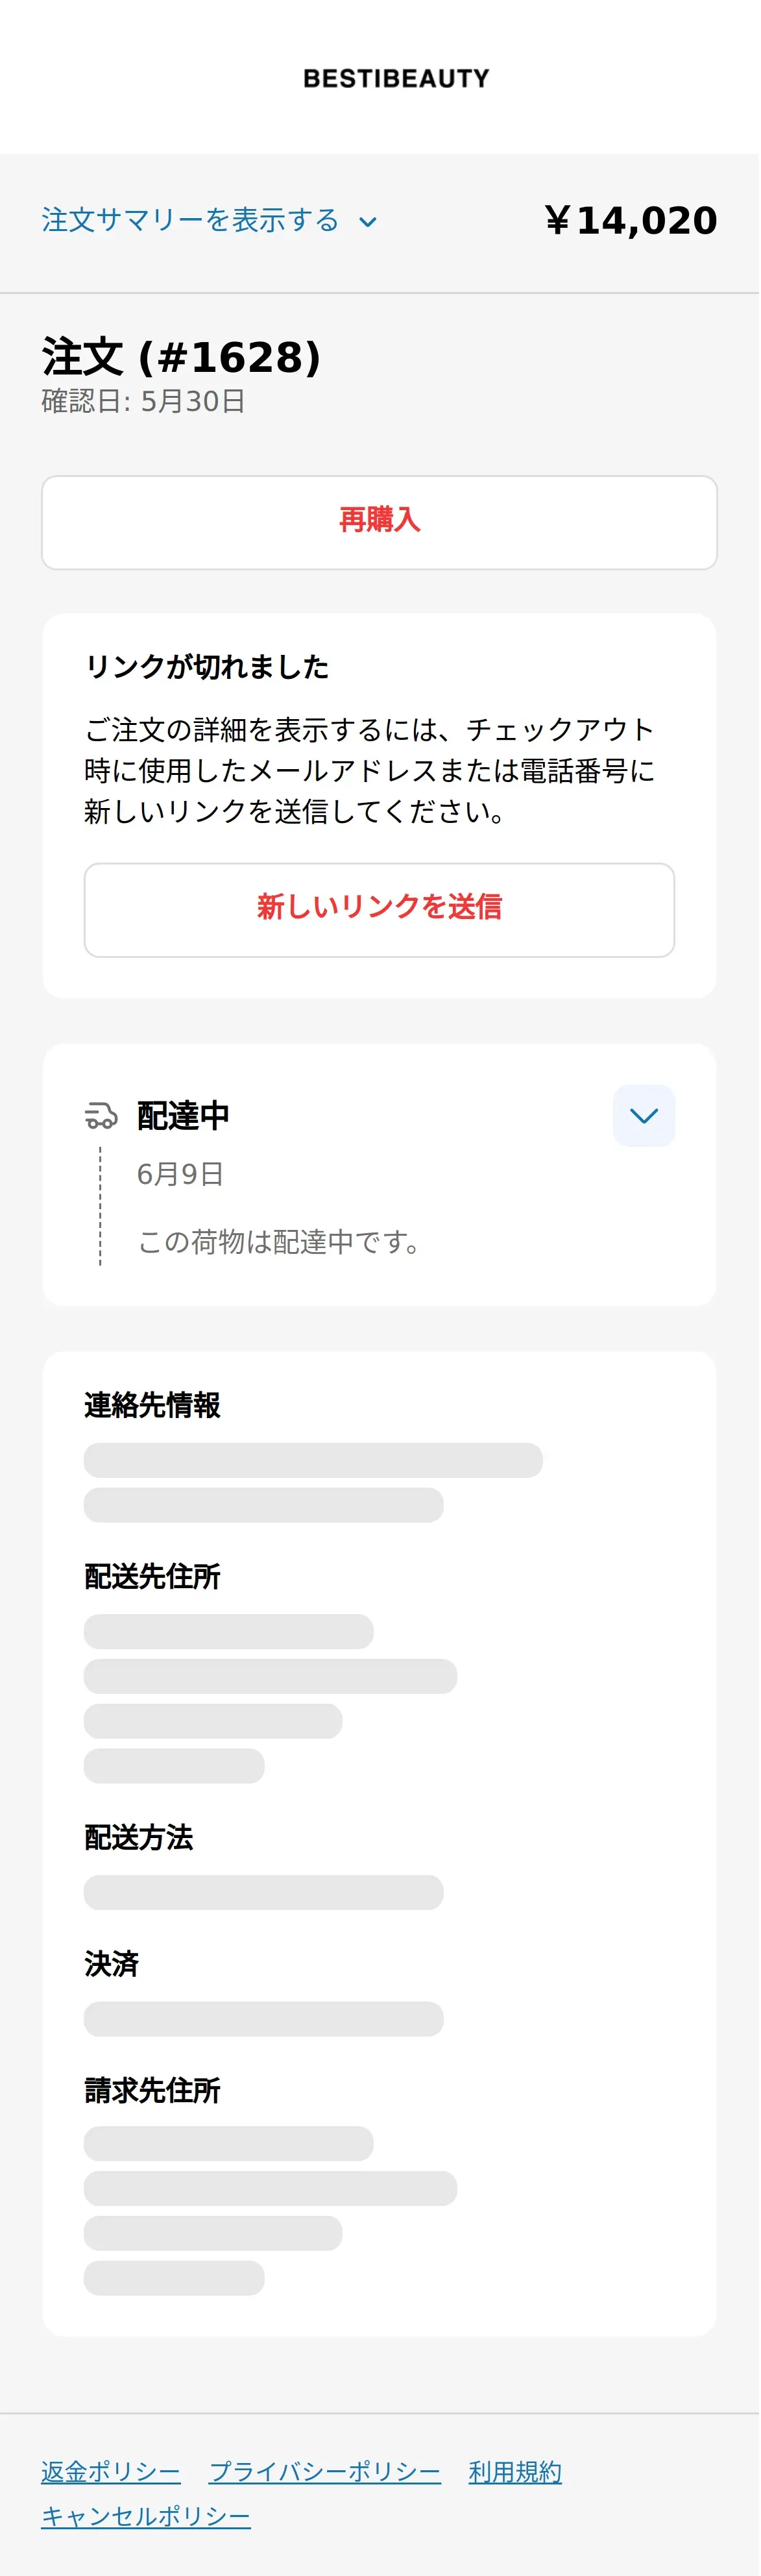
Task: Open the 返金ポリシー link
Action: coord(111,2471)
